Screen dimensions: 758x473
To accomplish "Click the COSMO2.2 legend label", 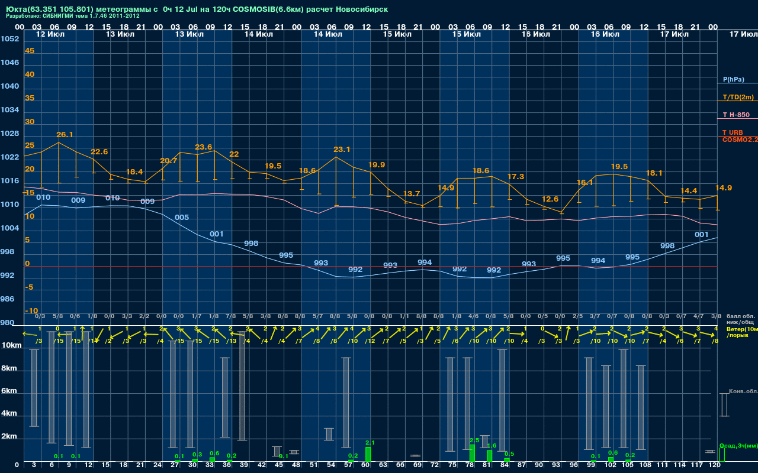I will 739,140.
